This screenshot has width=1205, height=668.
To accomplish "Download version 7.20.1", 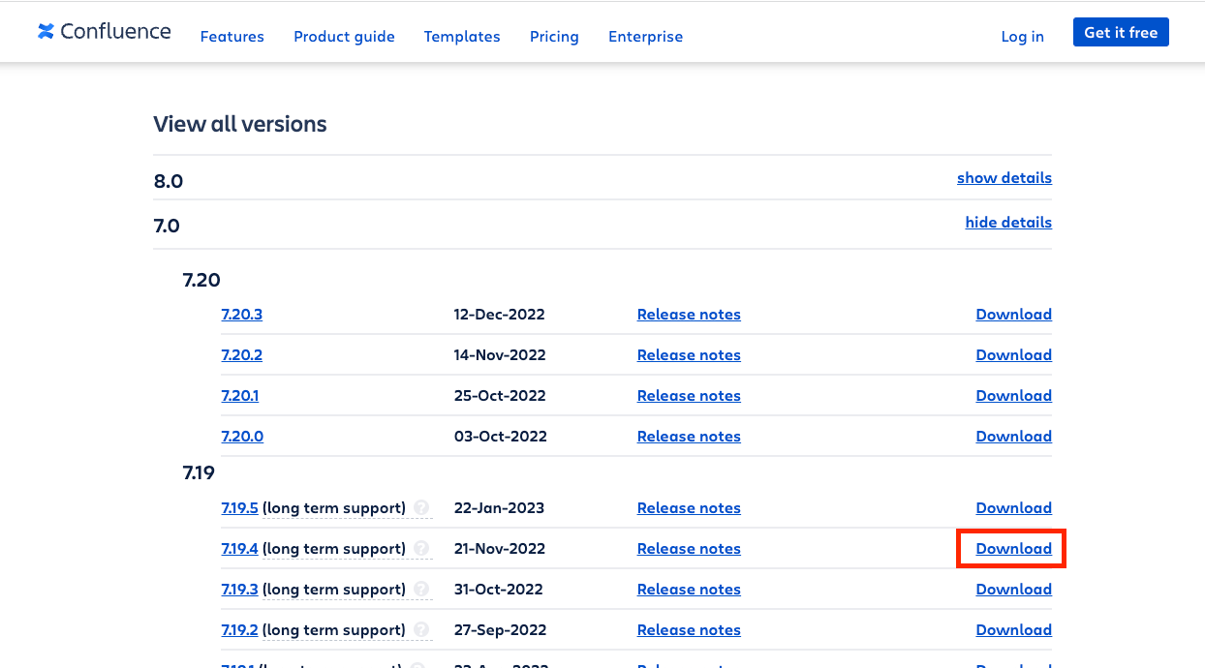I will (x=1013, y=396).
